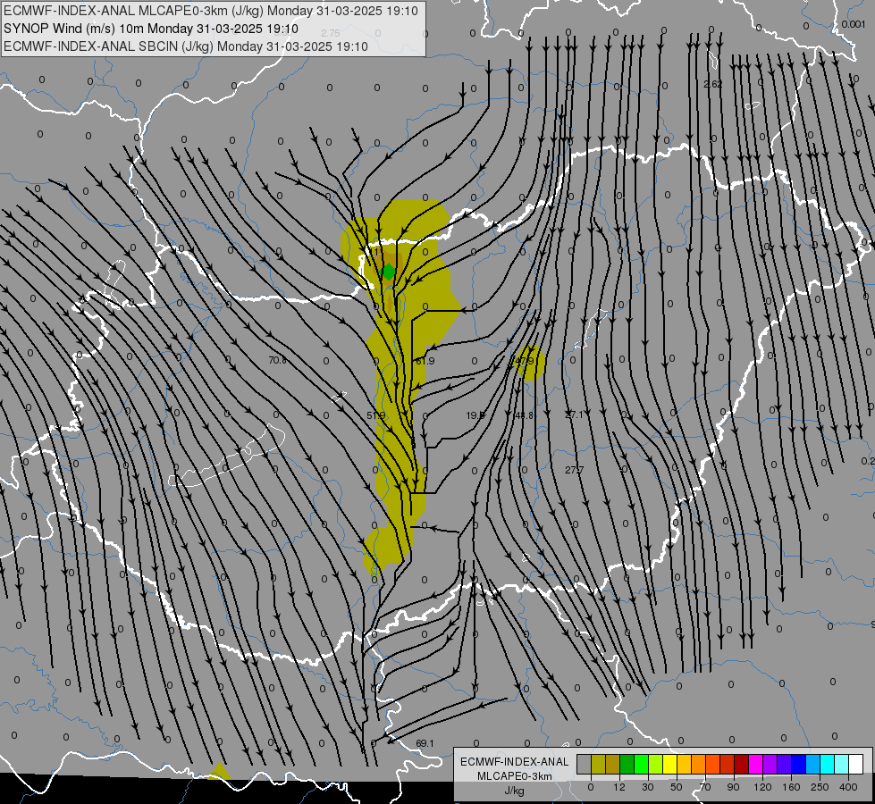Click the green diamond marker on the map

click(x=389, y=272)
